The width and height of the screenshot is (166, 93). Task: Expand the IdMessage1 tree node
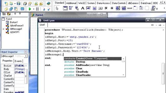tap(3, 29)
